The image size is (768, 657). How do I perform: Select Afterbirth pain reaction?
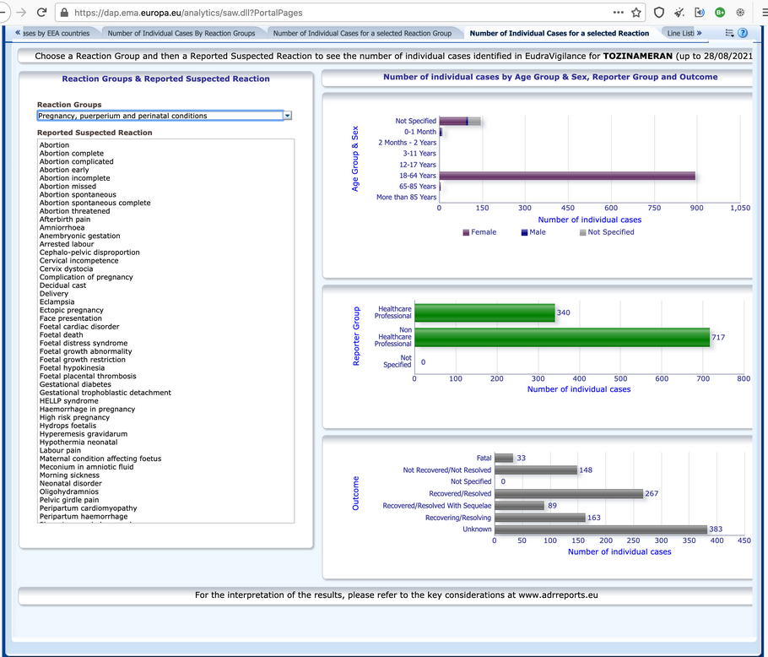point(65,220)
